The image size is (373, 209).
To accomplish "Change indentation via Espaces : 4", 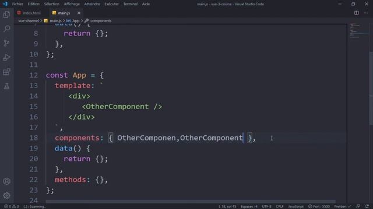I will pos(249,207).
